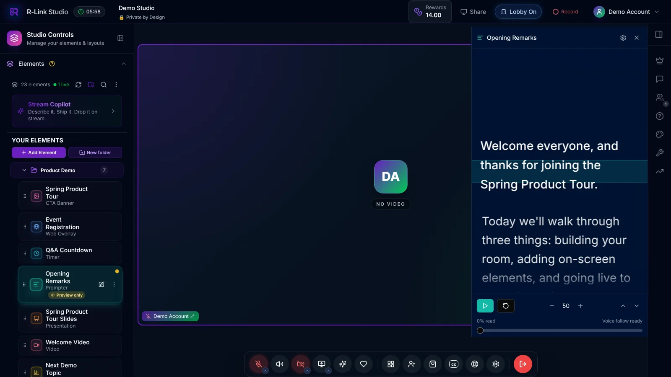Open the Opening Remarks three-dot menu
The width and height of the screenshot is (671, 377).
pyautogui.click(x=114, y=284)
